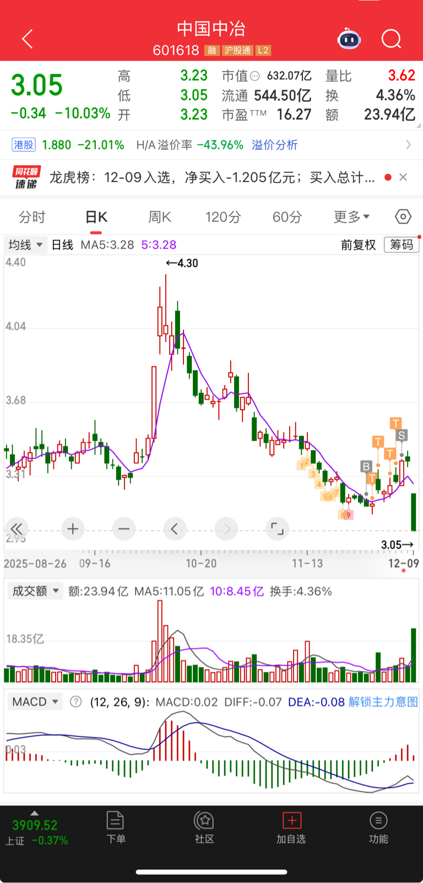Viewport: 423px width, 883px height.
Task: Open the 龙虎榜 news ticker item
Action: [x=212, y=178]
